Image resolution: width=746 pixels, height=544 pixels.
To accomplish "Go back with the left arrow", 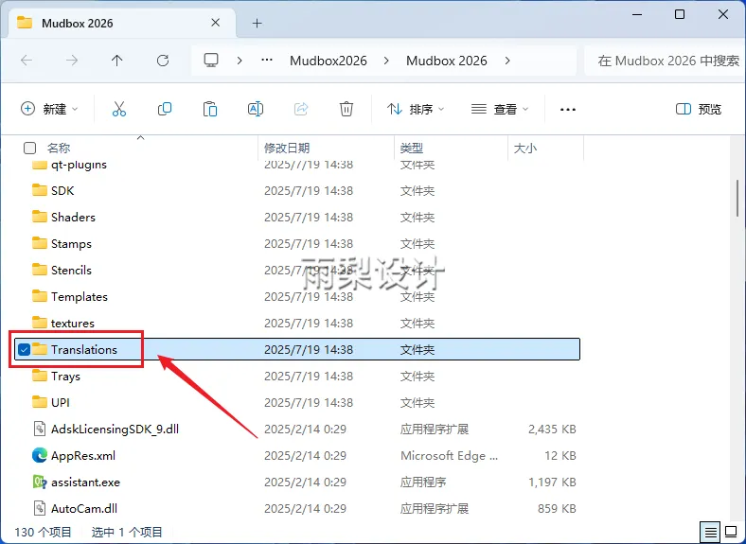I will [x=27, y=61].
